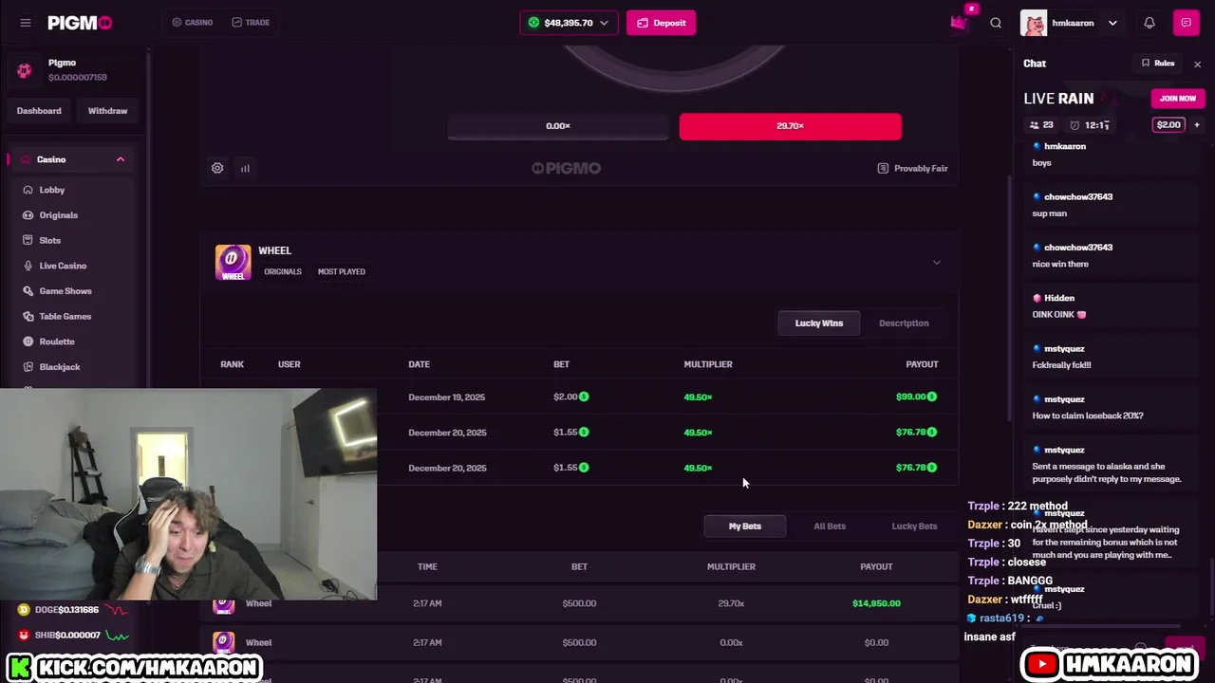Viewport: 1215px width, 683px height.
Task: Open hmkaaron chat username
Action: [x=1065, y=147]
